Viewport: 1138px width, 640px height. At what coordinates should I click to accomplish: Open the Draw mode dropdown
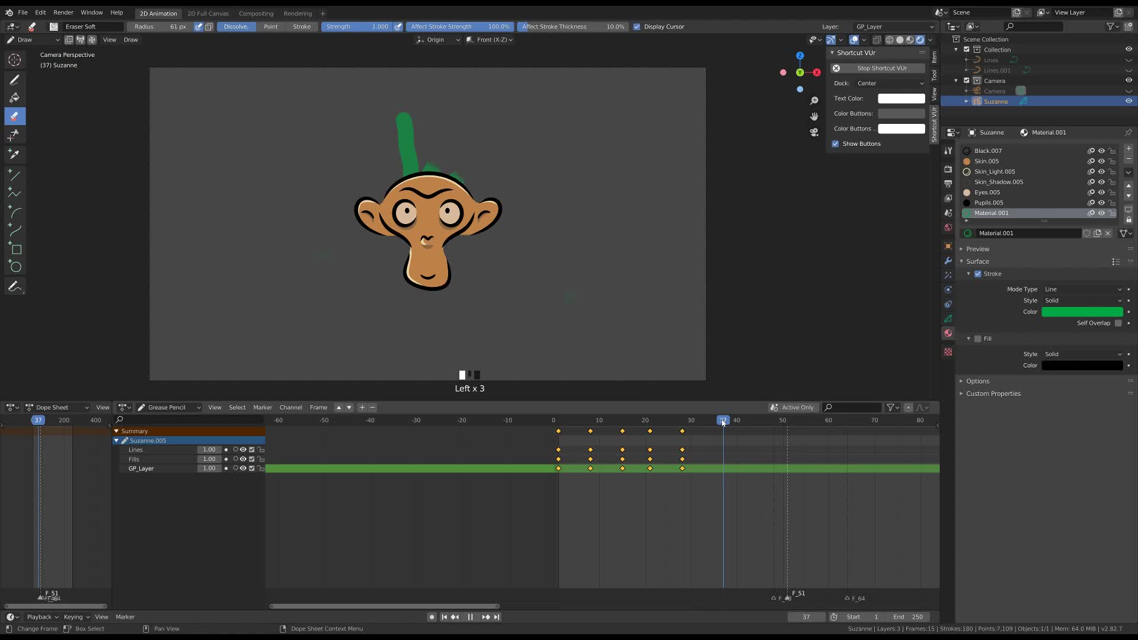[33, 40]
